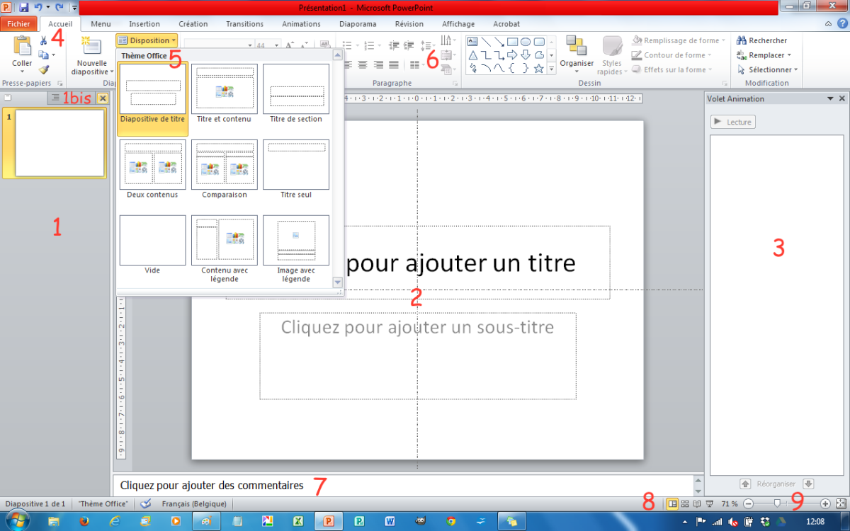Minimize the ribbon with the caret icon
850x531 pixels.
click(829, 24)
